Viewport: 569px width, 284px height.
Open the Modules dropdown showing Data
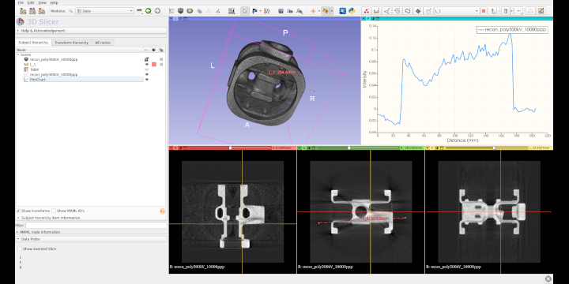(105, 11)
